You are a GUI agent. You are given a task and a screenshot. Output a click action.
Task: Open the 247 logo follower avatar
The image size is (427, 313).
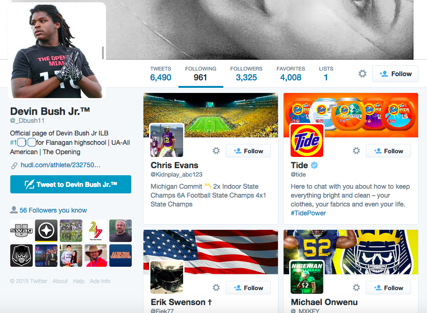[x=96, y=231]
